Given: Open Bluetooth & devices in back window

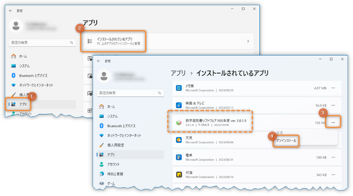Looking at the screenshot, I should [43, 75].
